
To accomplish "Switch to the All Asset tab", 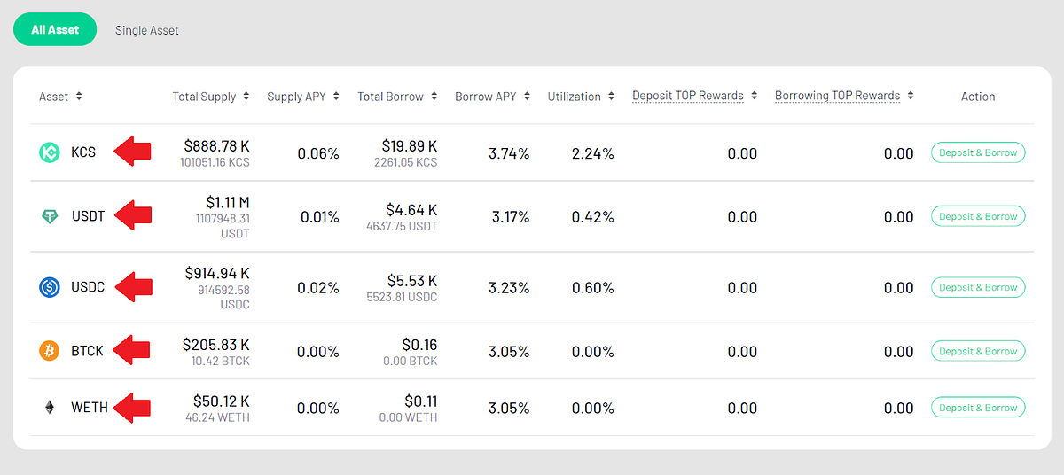I will (x=55, y=30).
